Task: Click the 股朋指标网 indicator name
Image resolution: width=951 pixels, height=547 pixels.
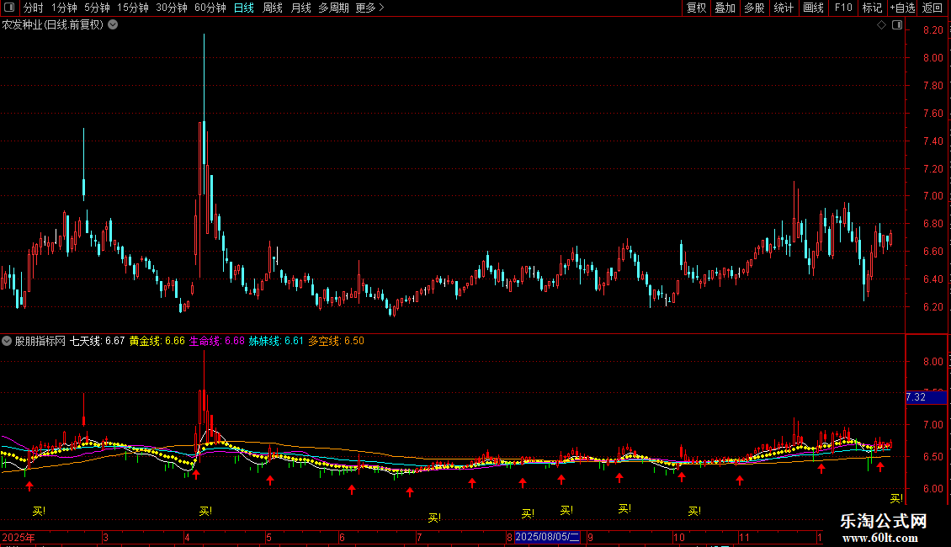Action: tap(40, 341)
